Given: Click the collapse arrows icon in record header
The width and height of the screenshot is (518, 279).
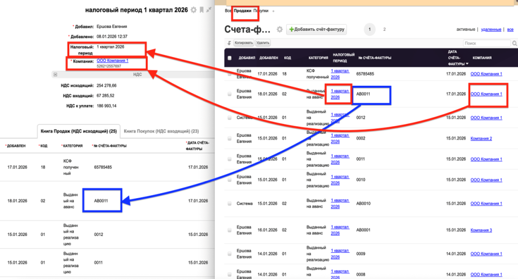Looking at the screenshot, I should click(209, 10).
